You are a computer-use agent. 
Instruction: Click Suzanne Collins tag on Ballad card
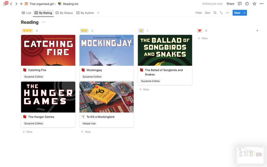coord(150,81)
